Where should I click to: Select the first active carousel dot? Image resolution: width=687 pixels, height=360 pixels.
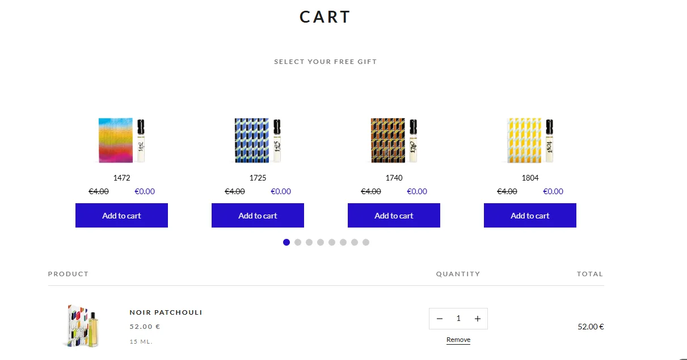pyautogui.click(x=286, y=242)
